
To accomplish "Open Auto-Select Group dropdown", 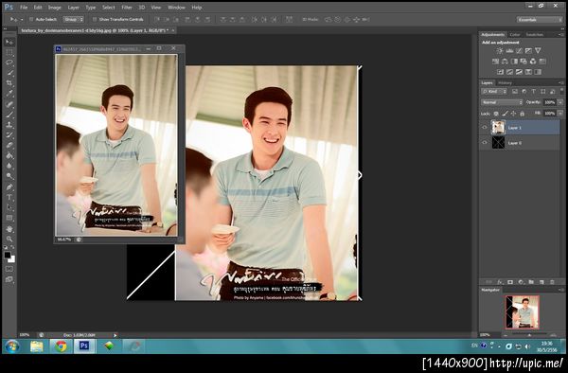I will 74,19.
